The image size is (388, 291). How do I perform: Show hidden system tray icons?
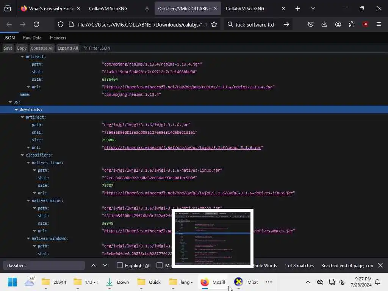click(308, 282)
